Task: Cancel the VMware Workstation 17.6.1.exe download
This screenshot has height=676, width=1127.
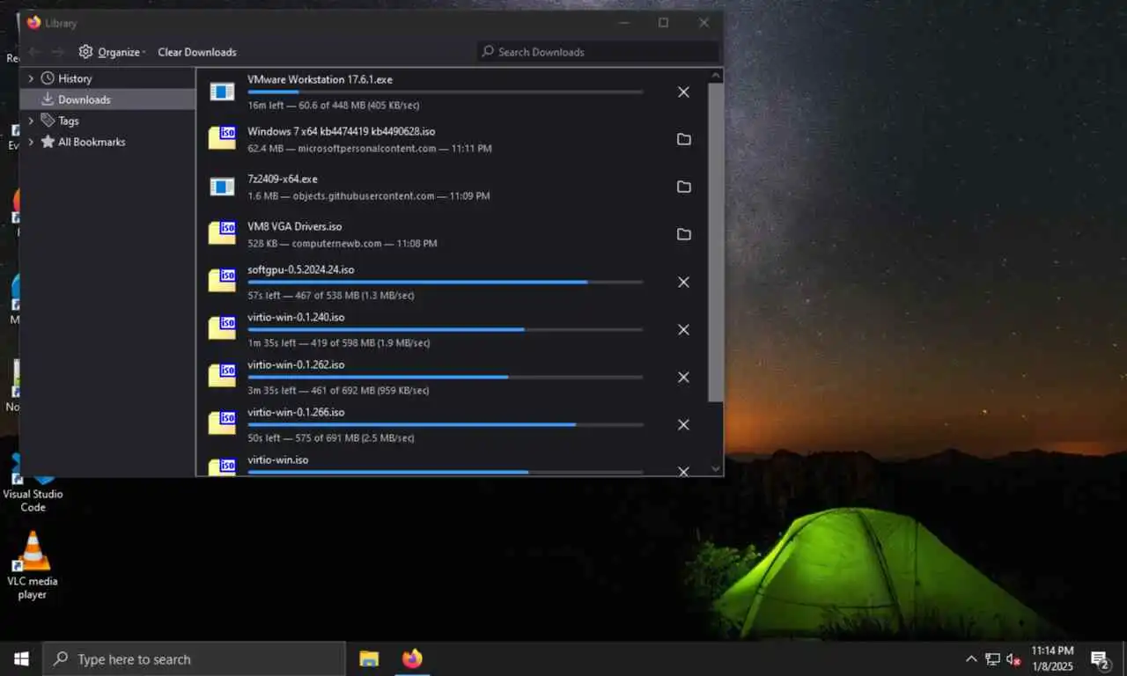Action: tap(683, 92)
